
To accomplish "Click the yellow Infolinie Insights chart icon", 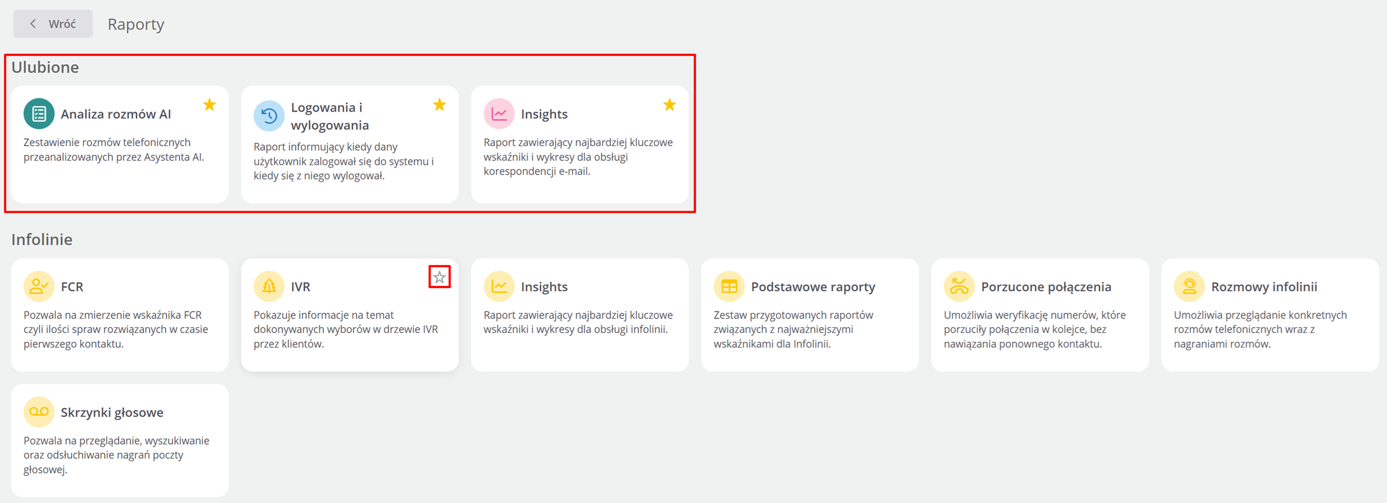I will tap(499, 287).
